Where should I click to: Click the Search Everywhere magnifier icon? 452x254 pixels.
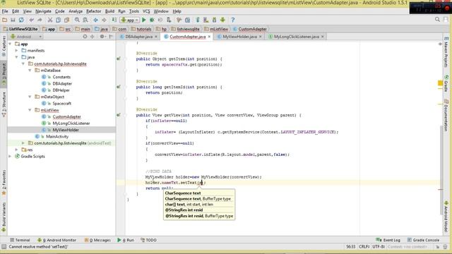pyautogui.click(x=437, y=19)
